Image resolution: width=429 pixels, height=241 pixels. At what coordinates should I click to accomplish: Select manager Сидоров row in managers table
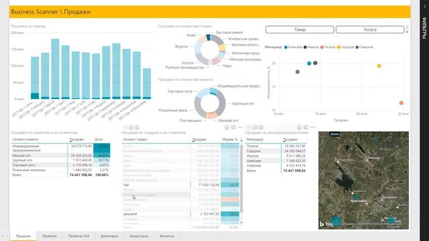[276, 151]
